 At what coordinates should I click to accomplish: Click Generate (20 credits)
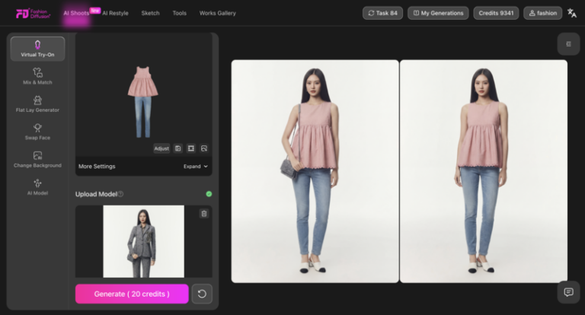coord(132,294)
